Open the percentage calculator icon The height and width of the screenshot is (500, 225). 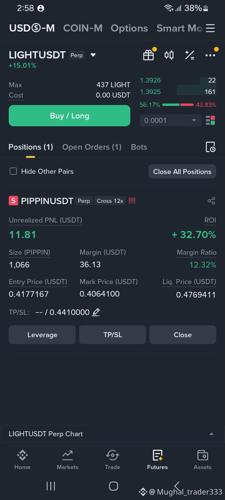[189, 55]
